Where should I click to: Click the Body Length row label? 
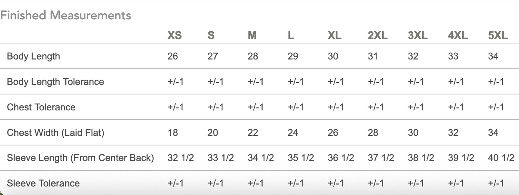click(x=33, y=56)
